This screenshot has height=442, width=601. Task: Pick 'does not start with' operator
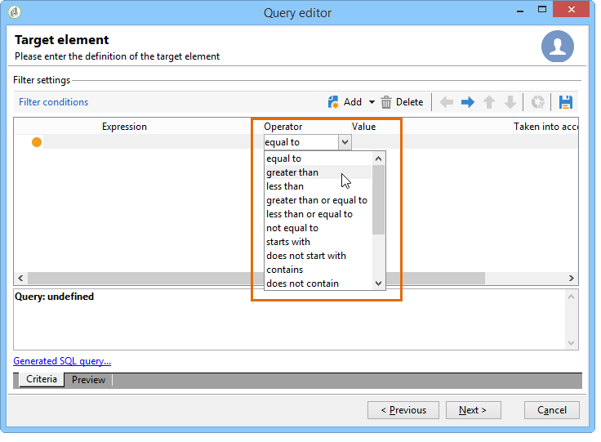click(318, 255)
